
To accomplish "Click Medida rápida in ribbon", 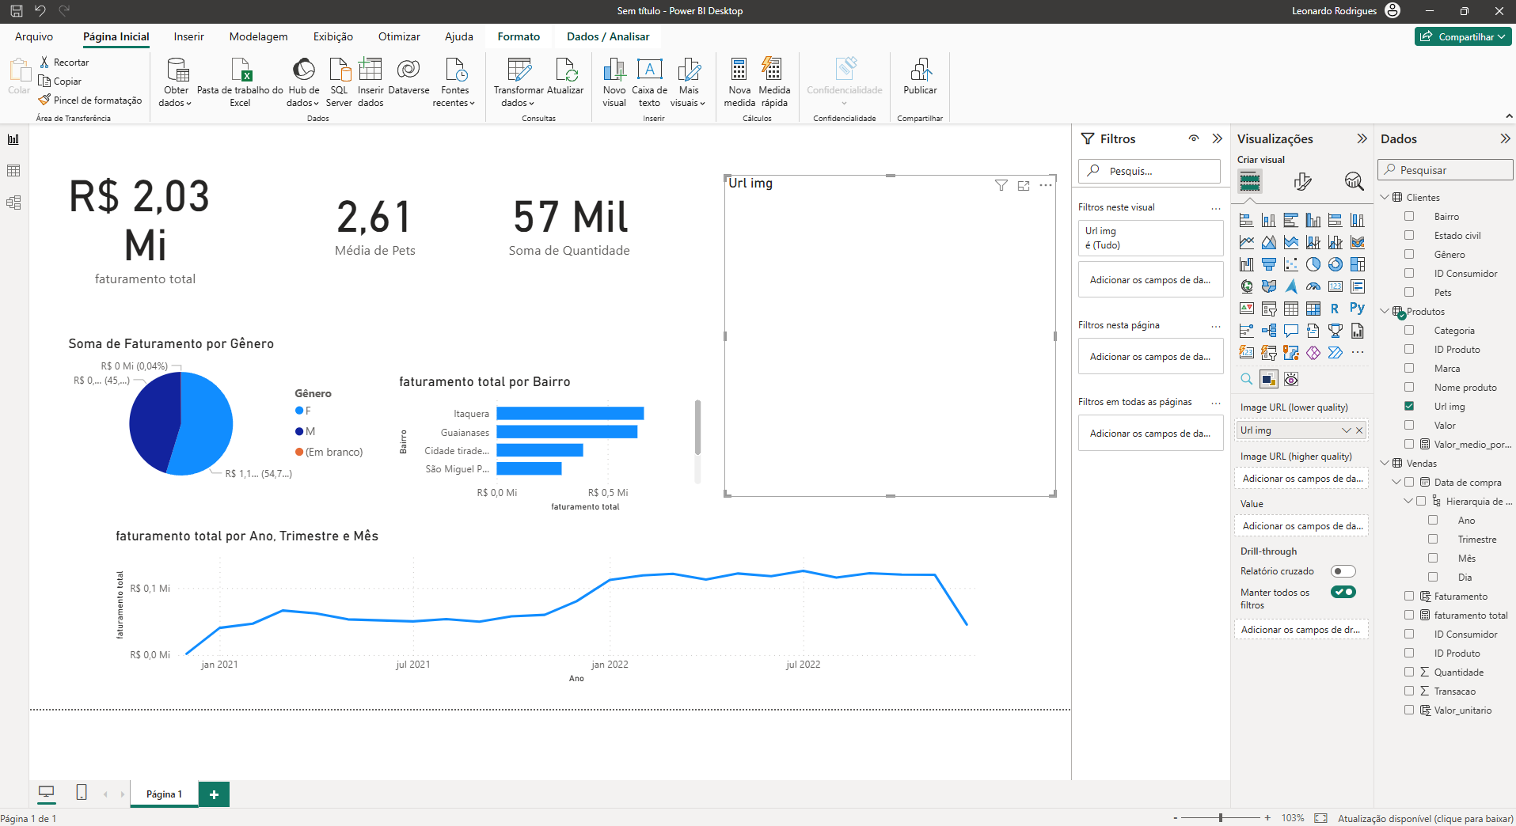I will 774,82.
